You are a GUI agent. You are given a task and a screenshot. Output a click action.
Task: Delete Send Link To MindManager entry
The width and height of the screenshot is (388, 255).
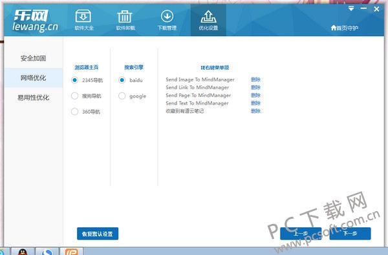(x=255, y=87)
